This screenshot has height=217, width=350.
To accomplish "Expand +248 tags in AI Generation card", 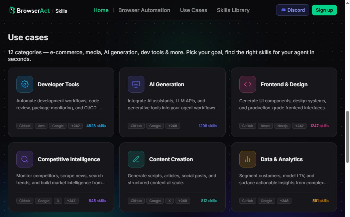I will pos(173,126).
